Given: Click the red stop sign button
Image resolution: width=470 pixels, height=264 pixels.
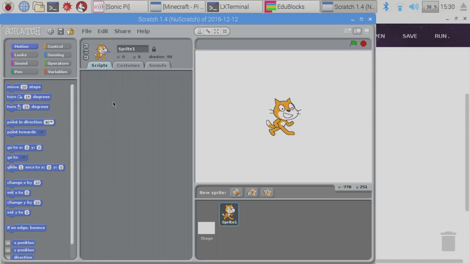Looking at the screenshot, I should [x=363, y=44].
